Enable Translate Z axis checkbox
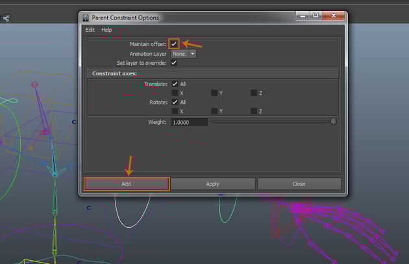Image resolution: width=409 pixels, height=264 pixels. click(254, 93)
